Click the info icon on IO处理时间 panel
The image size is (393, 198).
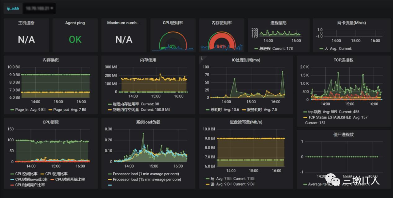(202, 58)
